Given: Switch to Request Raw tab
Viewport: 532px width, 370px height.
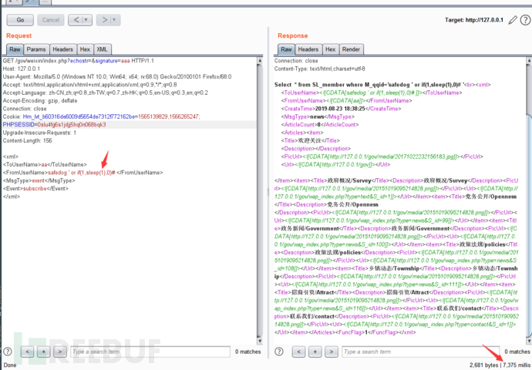Looking at the screenshot, I should 15,49.
